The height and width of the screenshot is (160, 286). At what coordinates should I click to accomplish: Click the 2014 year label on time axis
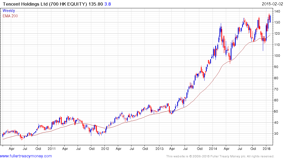pyautogui.click(x=213, y=149)
